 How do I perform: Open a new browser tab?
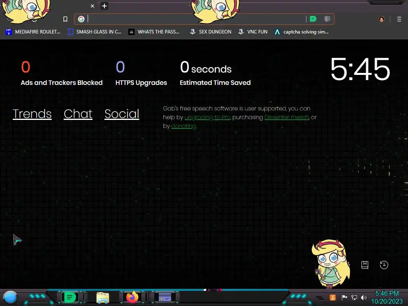pos(104,6)
